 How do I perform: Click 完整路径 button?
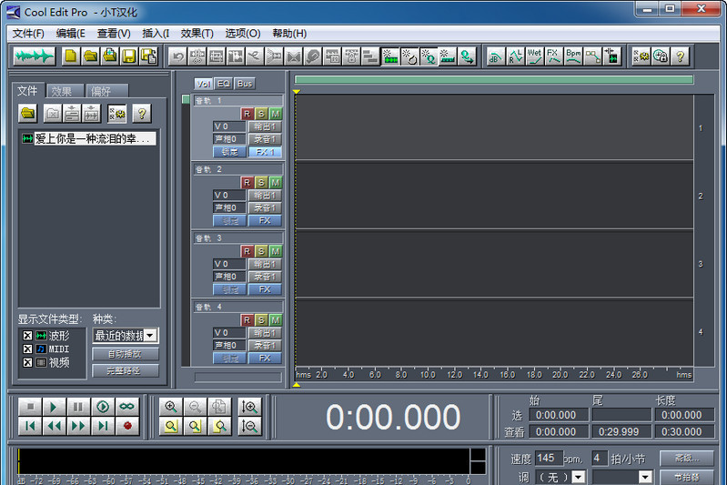click(x=126, y=370)
